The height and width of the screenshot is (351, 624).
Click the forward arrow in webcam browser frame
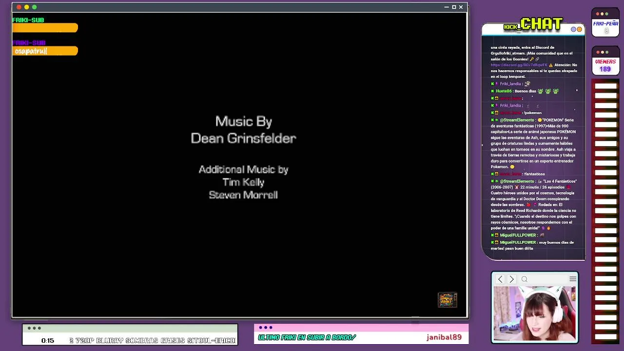pos(511,279)
